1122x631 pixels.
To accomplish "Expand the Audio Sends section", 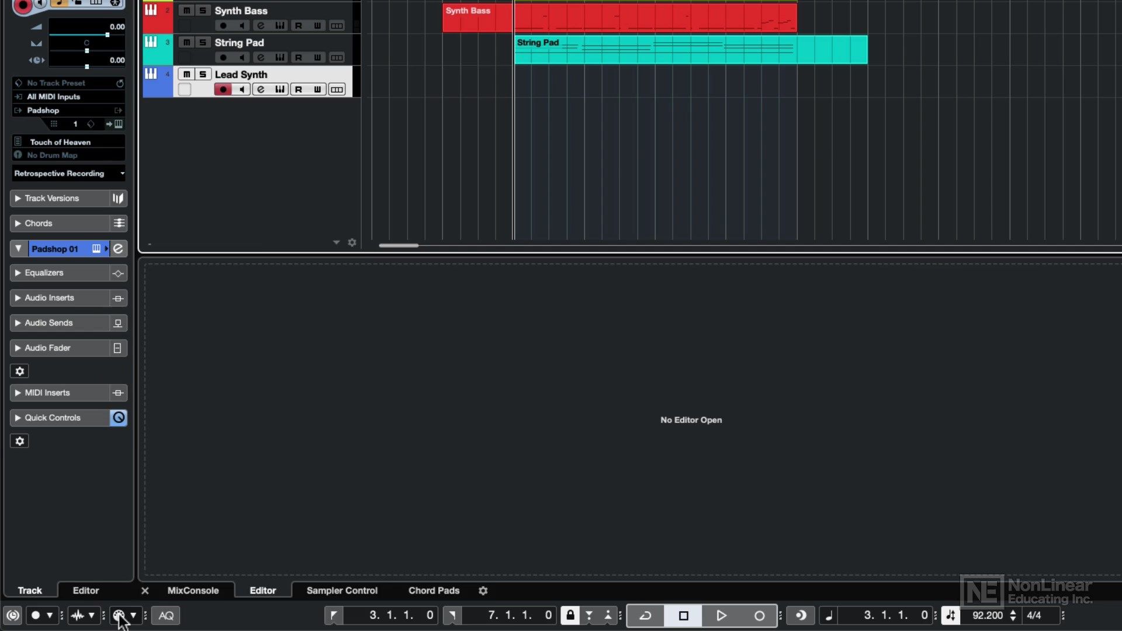I will coord(18,323).
